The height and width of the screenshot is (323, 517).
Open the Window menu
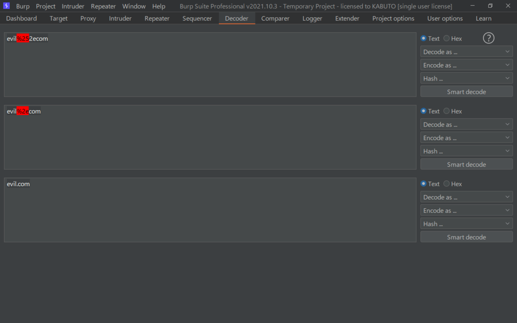134,6
